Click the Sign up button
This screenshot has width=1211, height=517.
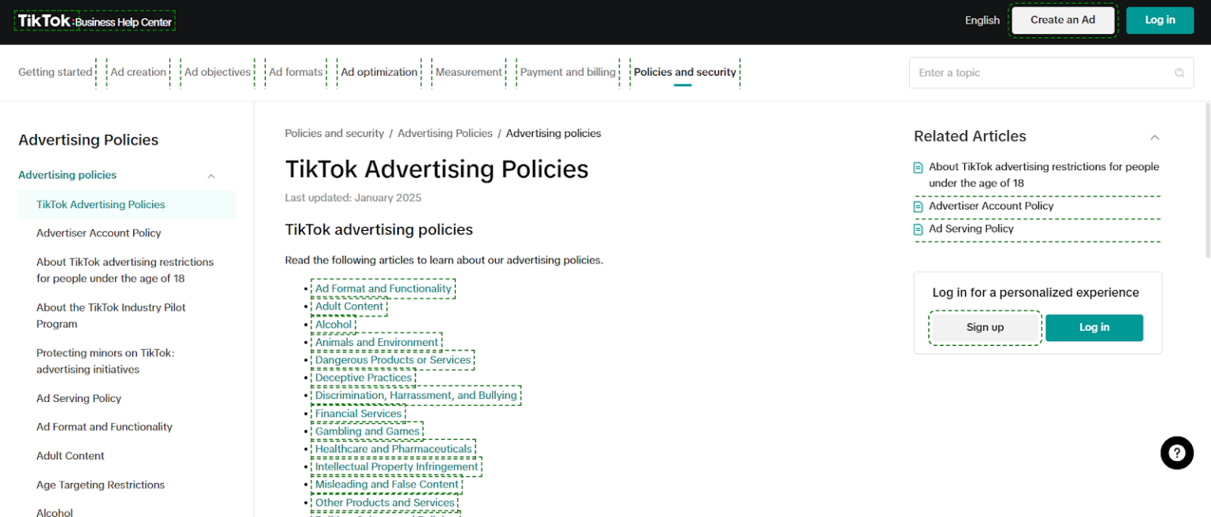click(x=986, y=328)
